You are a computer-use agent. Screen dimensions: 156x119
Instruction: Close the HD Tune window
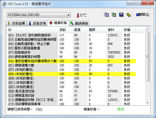coord(148,3)
